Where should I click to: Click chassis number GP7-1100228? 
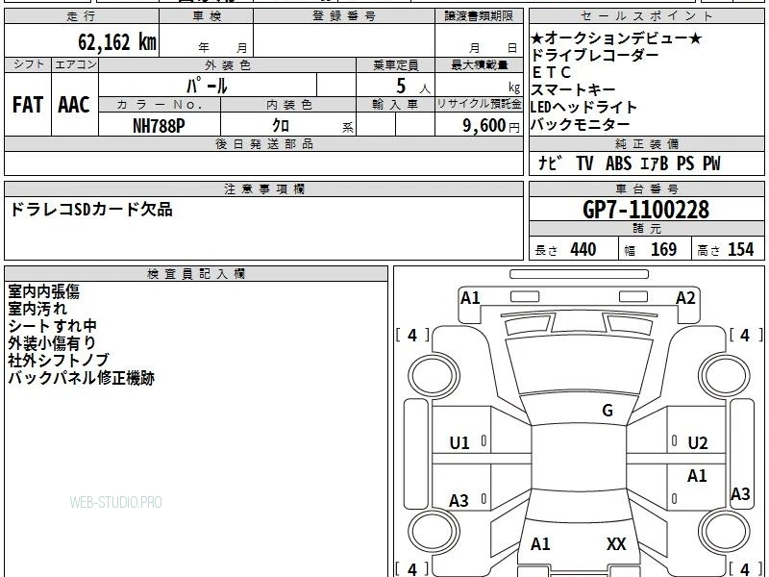pos(646,210)
